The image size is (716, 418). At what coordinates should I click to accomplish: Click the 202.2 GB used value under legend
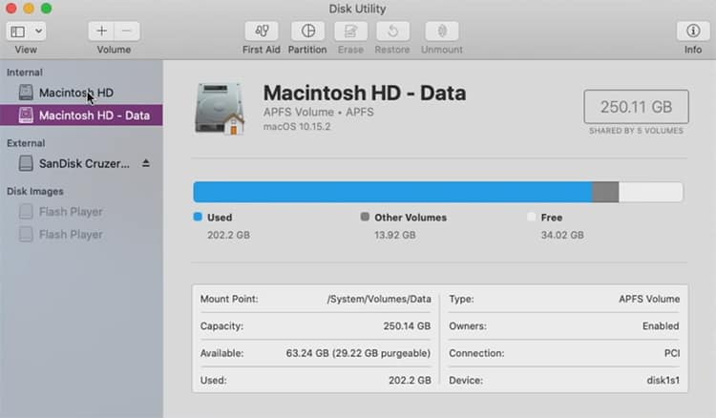[228, 235]
